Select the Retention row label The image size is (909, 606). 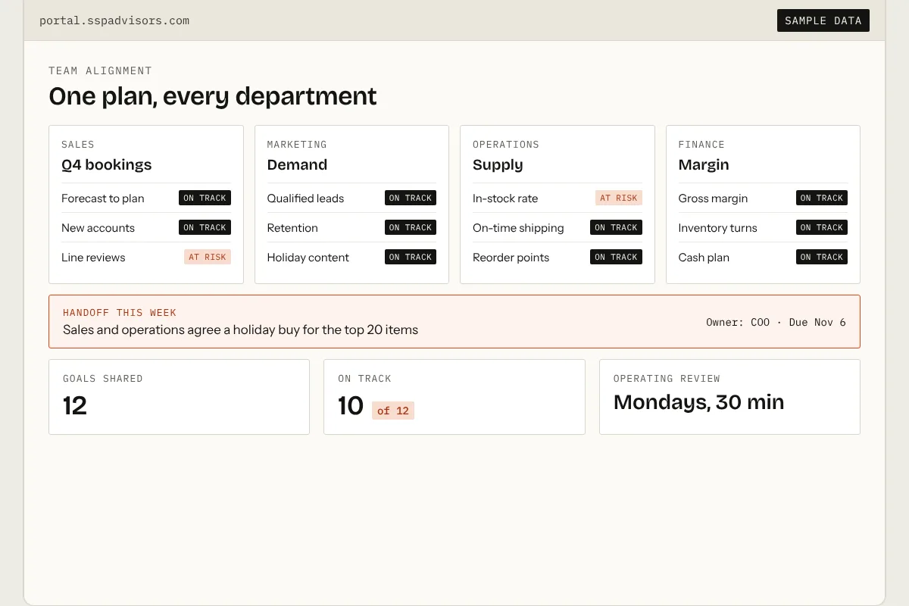pos(292,227)
